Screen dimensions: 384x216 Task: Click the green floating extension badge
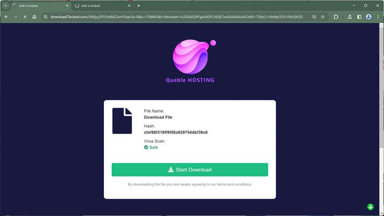pyautogui.click(x=371, y=207)
